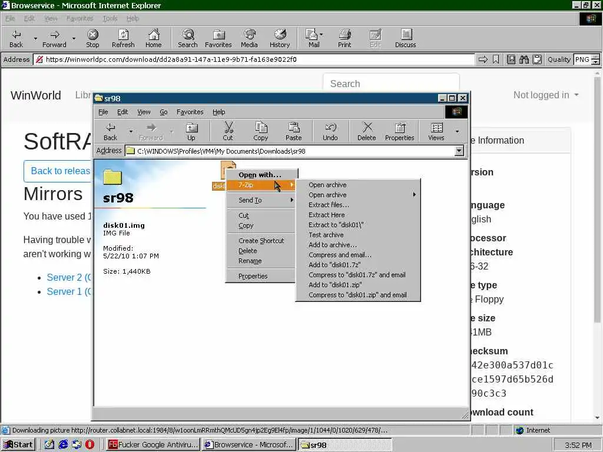Launch Opera from quick launch bar
This screenshot has width=603, height=452.
(x=90, y=444)
